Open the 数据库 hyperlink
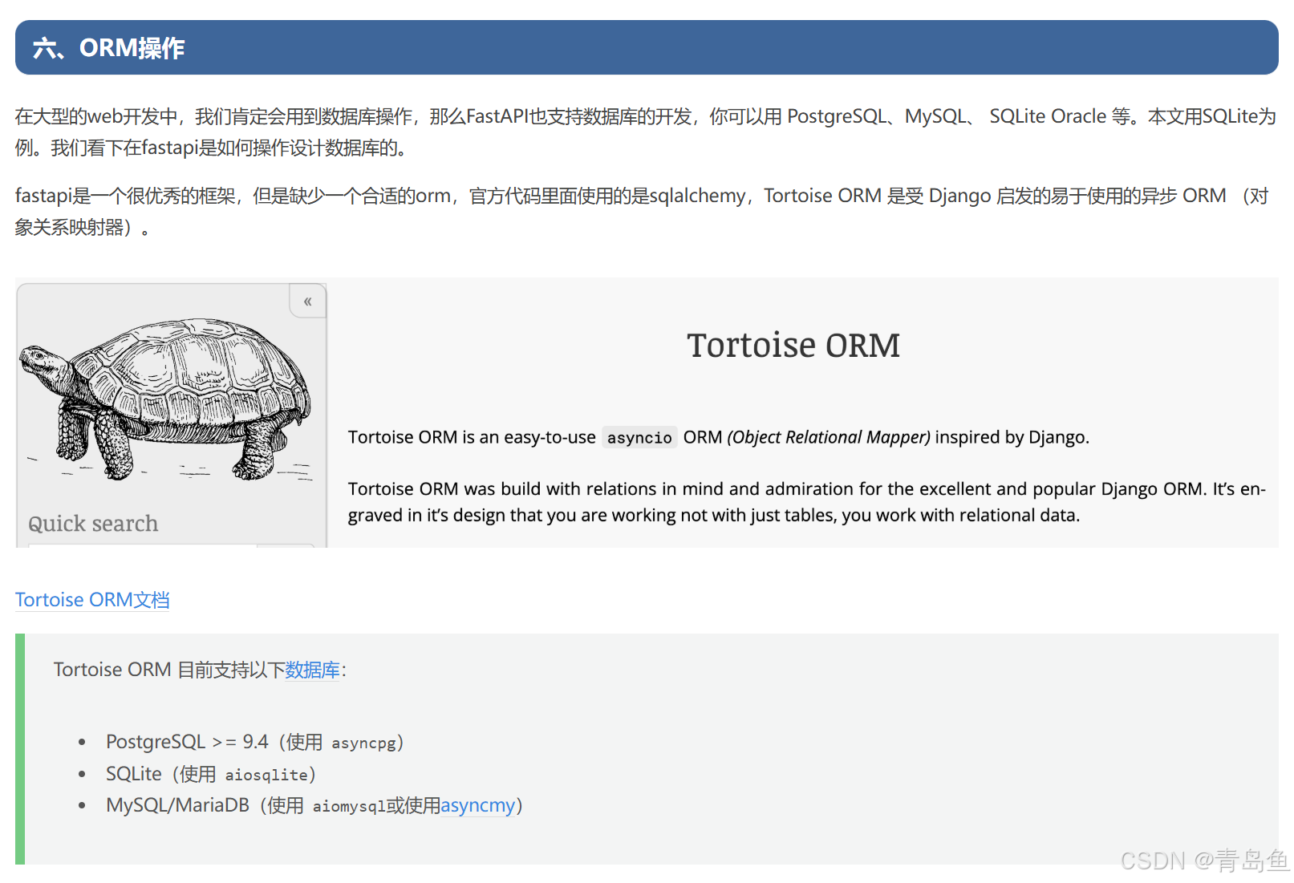The width and height of the screenshot is (1294, 883). coord(313,670)
